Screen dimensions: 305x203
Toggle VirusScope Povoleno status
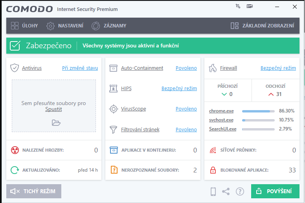pos(186,109)
